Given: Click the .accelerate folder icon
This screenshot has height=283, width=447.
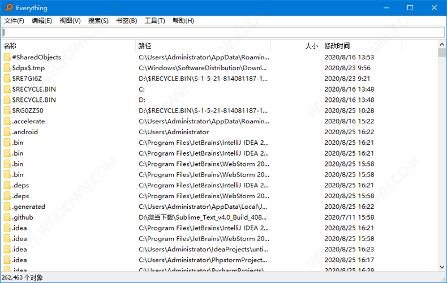Looking at the screenshot, I should pyautogui.click(x=7, y=121).
